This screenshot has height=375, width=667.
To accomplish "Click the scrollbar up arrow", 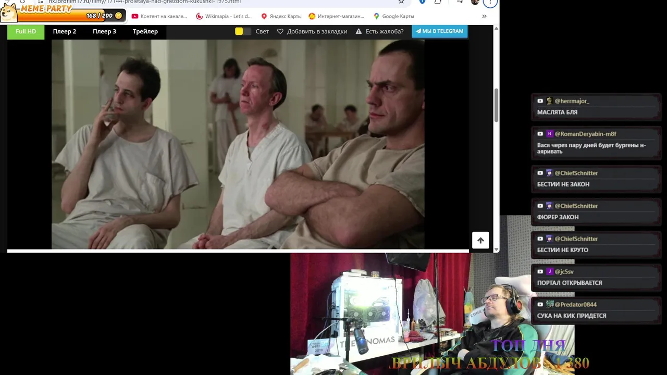I will (496, 28).
